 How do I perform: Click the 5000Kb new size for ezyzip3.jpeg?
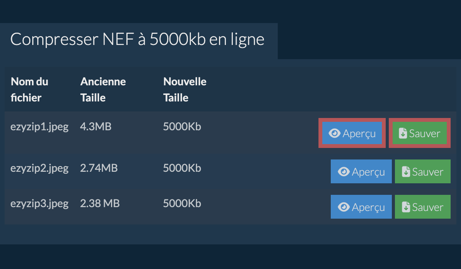click(182, 204)
